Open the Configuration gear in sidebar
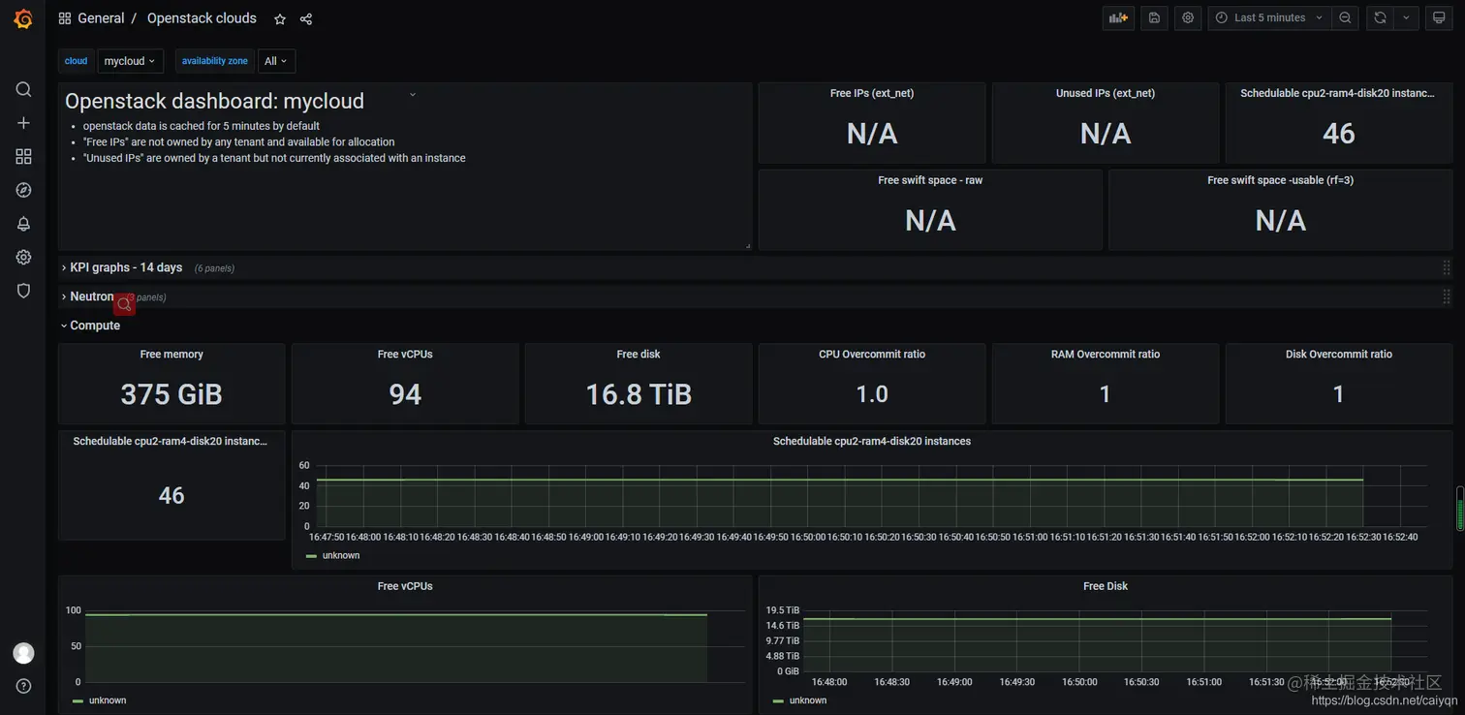1465x715 pixels. click(23, 257)
